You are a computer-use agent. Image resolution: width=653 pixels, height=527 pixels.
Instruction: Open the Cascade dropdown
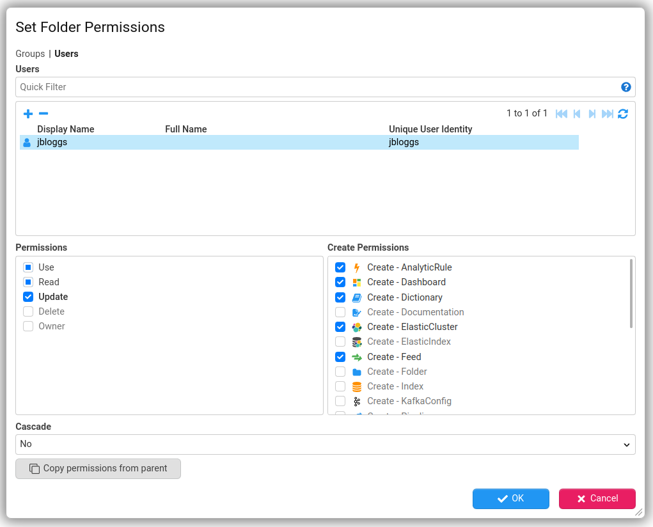coord(325,444)
